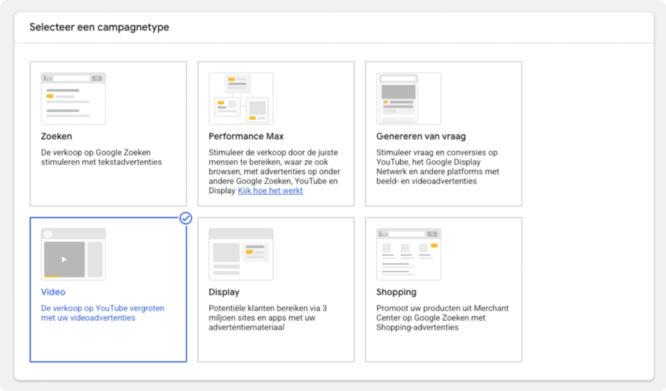The width and height of the screenshot is (666, 391).
Task: Click the Video player illustration icon
Action: (73, 254)
